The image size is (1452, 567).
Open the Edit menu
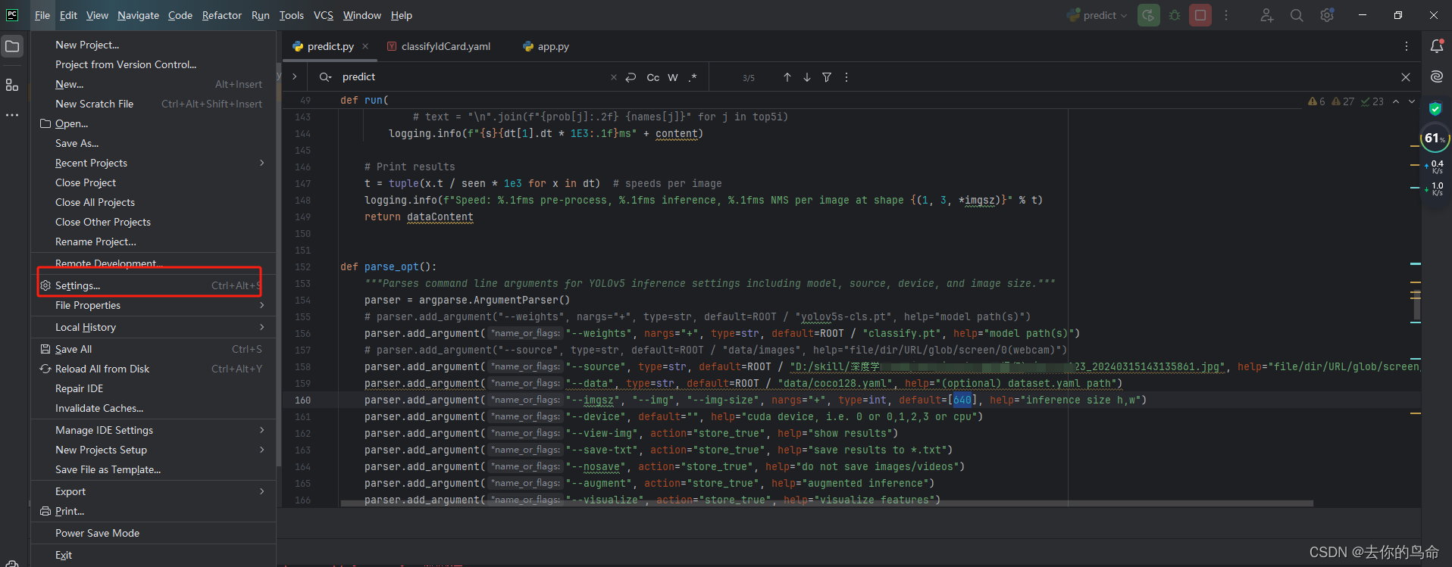[x=68, y=15]
